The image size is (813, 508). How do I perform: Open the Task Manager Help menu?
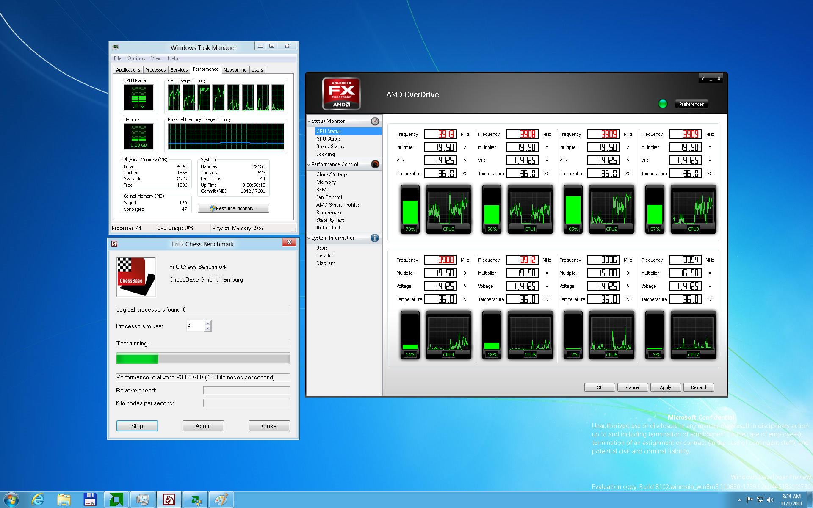[x=173, y=58]
